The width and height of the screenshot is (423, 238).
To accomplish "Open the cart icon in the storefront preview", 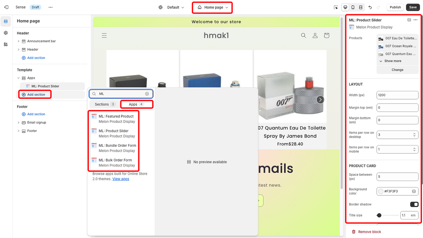I will point(327,35).
